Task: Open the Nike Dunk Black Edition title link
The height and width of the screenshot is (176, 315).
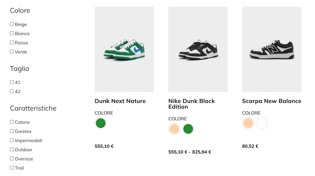Action: point(191,104)
